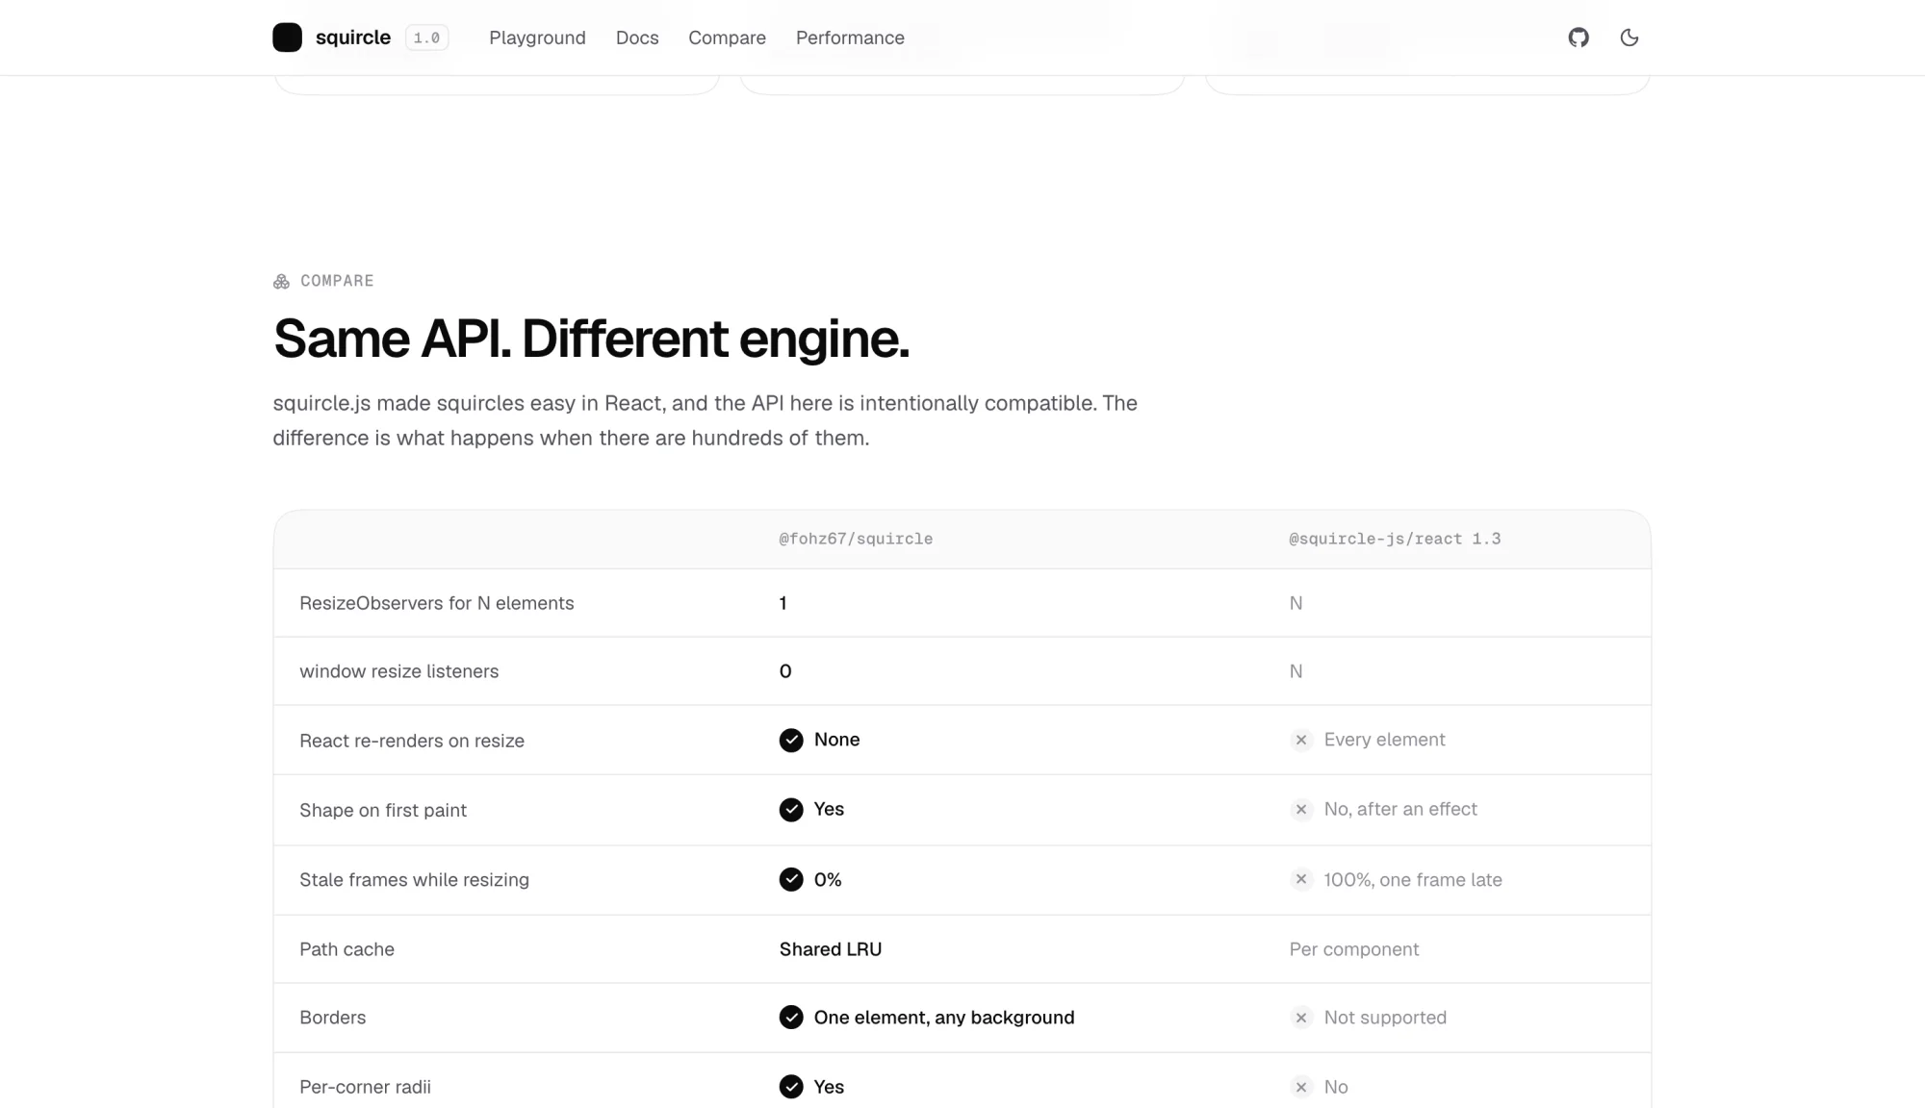The width and height of the screenshot is (1925, 1108).
Task: Click the checkmark in the Per-corner radii row
Action: pyautogui.click(x=791, y=1087)
